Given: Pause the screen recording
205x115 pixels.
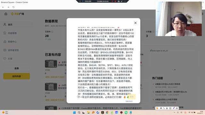Looking at the screenshot, I should coord(112,1).
